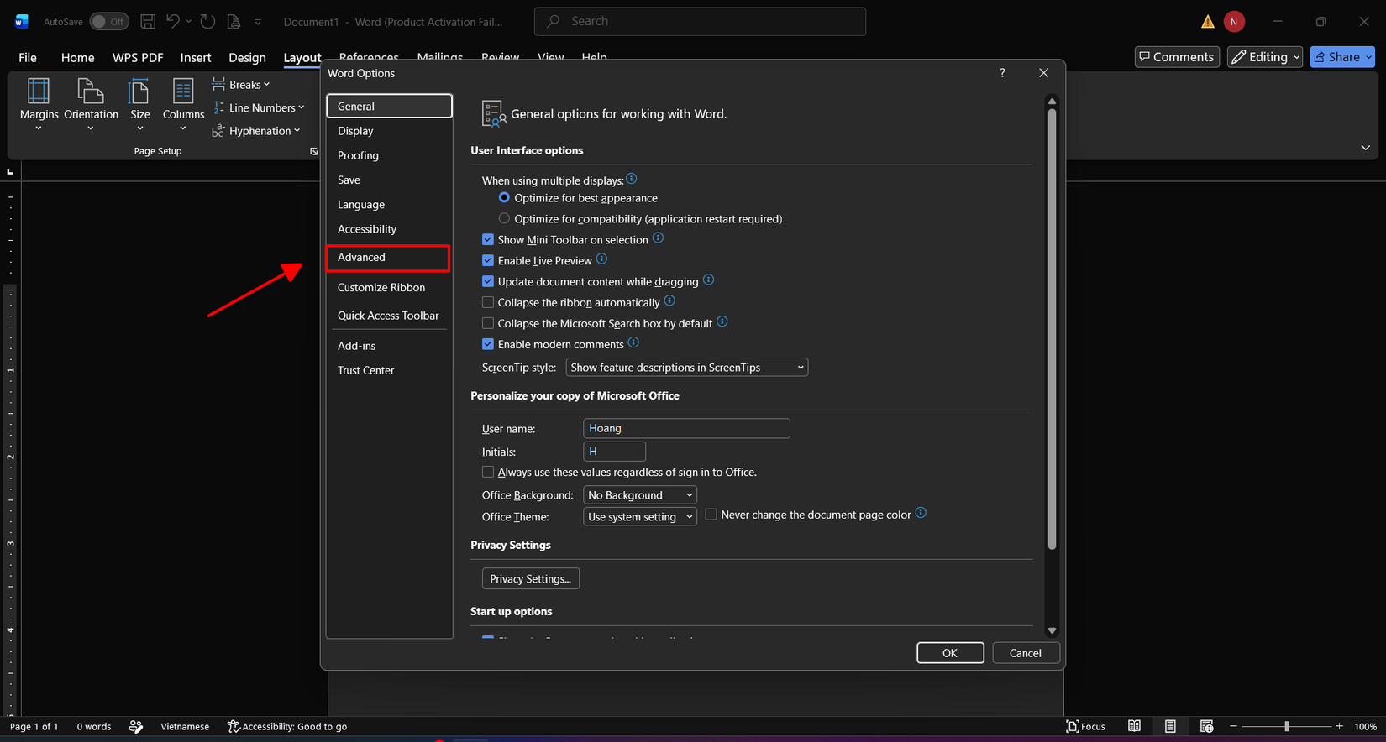Click the Undo arrow icon

[x=173, y=22]
